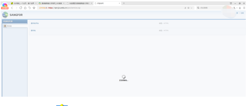Switch to the 360导航 tab
The width and height of the screenshot is (246, 106).
point(23,3)
